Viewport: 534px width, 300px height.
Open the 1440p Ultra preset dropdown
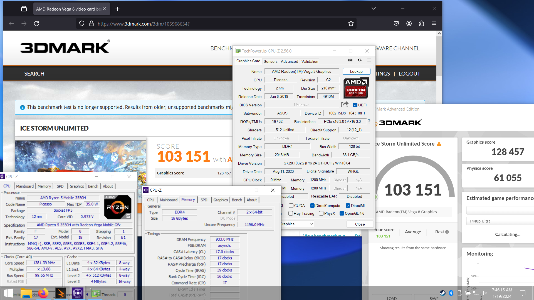pyautogui.click(x=500, y=221)
